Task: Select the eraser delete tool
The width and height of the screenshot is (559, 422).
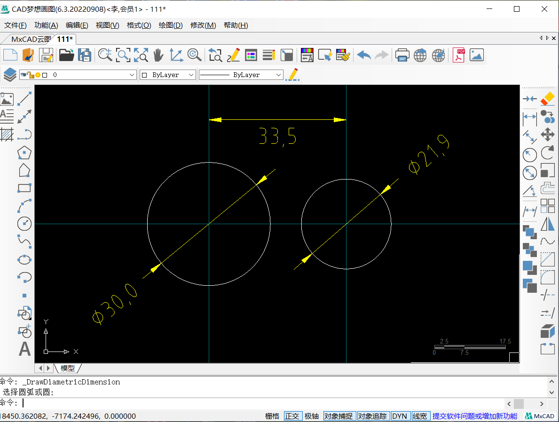Action: click(548, 98)
